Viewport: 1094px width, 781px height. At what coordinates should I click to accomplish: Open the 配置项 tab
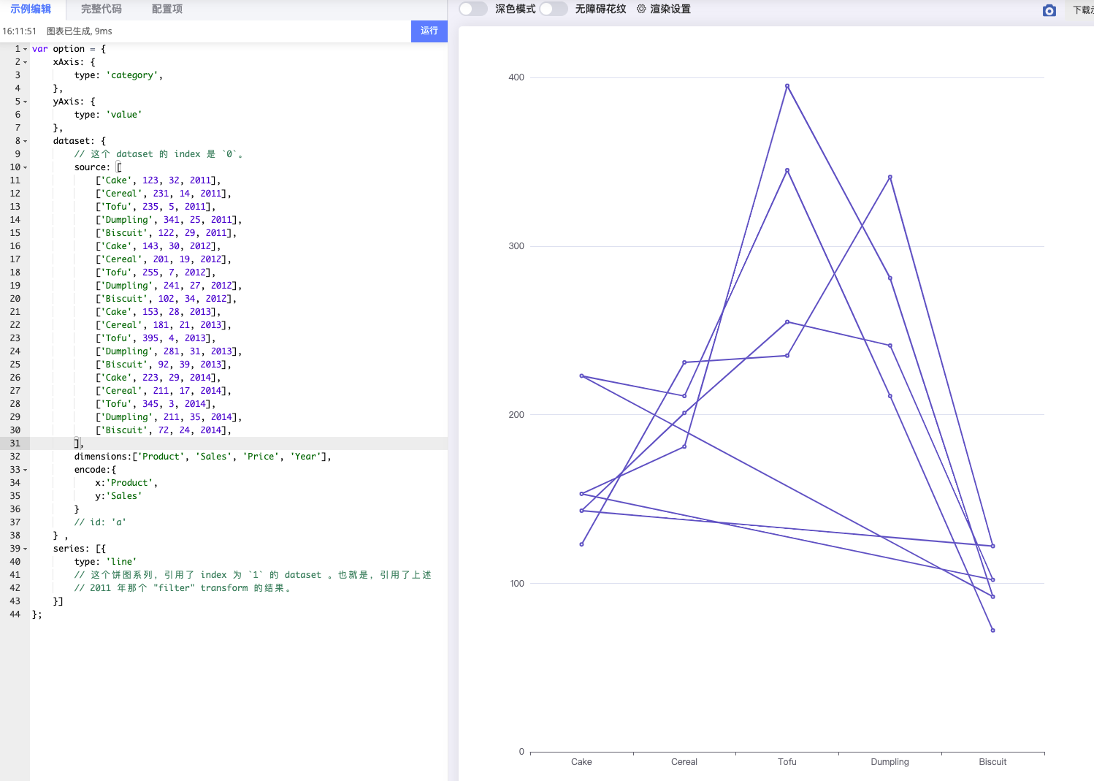coord(167,9)
